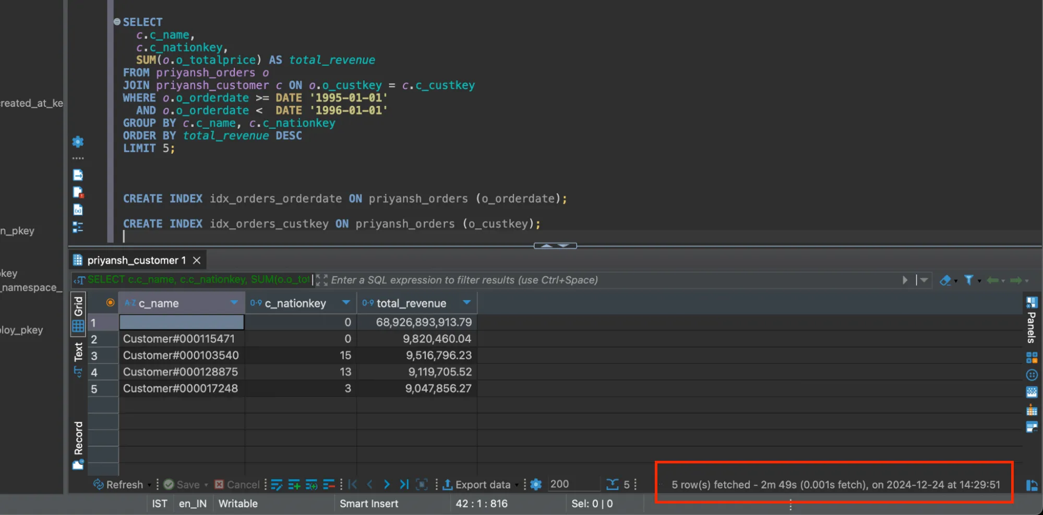Click the IST timezone status item
1043x515 pixels.
[160, 504]
